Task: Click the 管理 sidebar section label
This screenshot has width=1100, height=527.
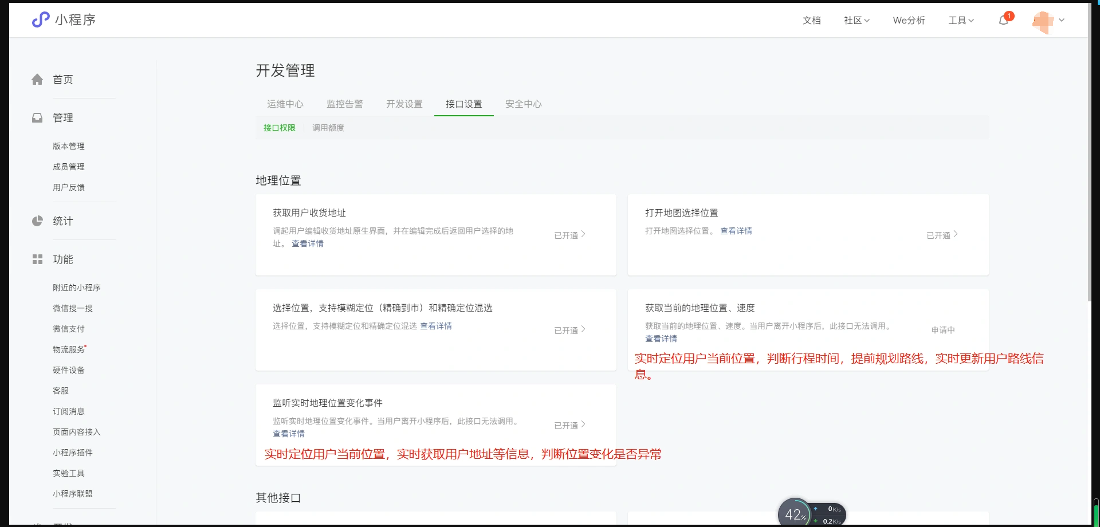Action: pyautogui.click(x=63, y=117)
